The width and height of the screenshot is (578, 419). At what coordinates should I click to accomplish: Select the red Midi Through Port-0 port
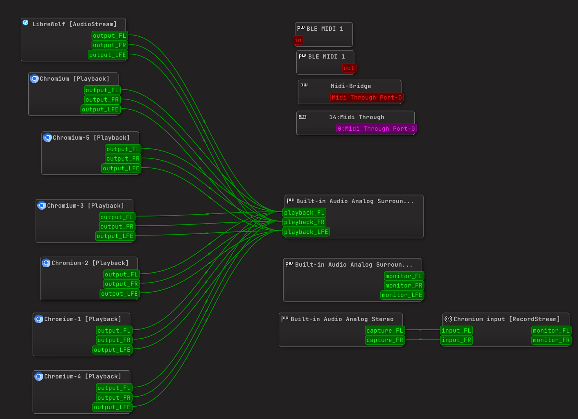pyautogui.click(x=367, y=97)
